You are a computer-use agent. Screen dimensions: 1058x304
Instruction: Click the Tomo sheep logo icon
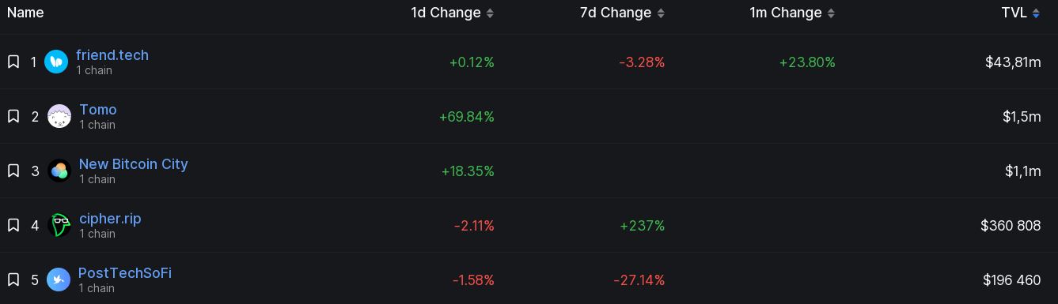tap(59, 116)
